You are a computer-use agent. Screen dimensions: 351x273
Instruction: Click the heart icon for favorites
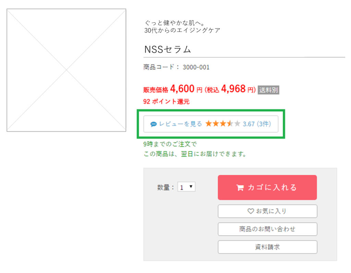click(251, 211)
